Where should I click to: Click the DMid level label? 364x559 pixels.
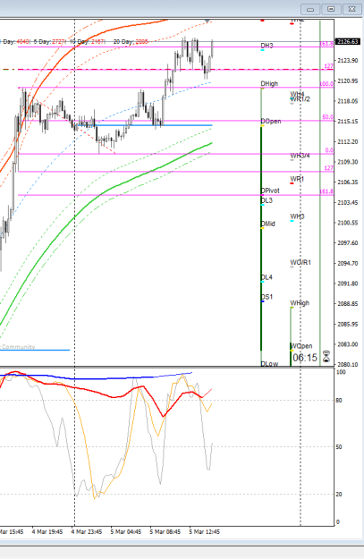[x=267, y=224]
